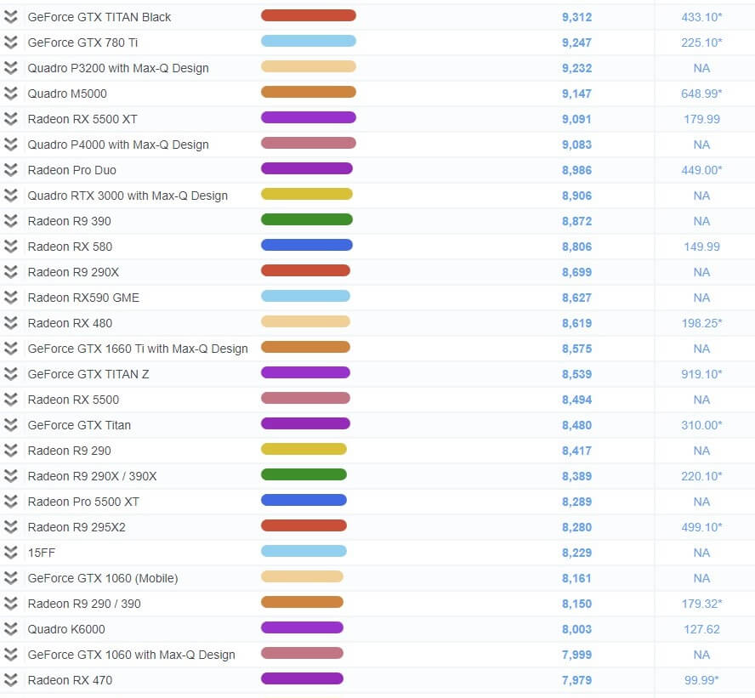
Task: Click the price 127.62 for Quadro K6000
Action: click(x=701, y=630)
